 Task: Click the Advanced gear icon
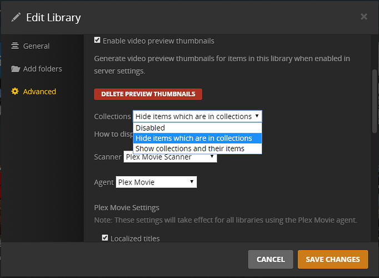tap(15, 92)
